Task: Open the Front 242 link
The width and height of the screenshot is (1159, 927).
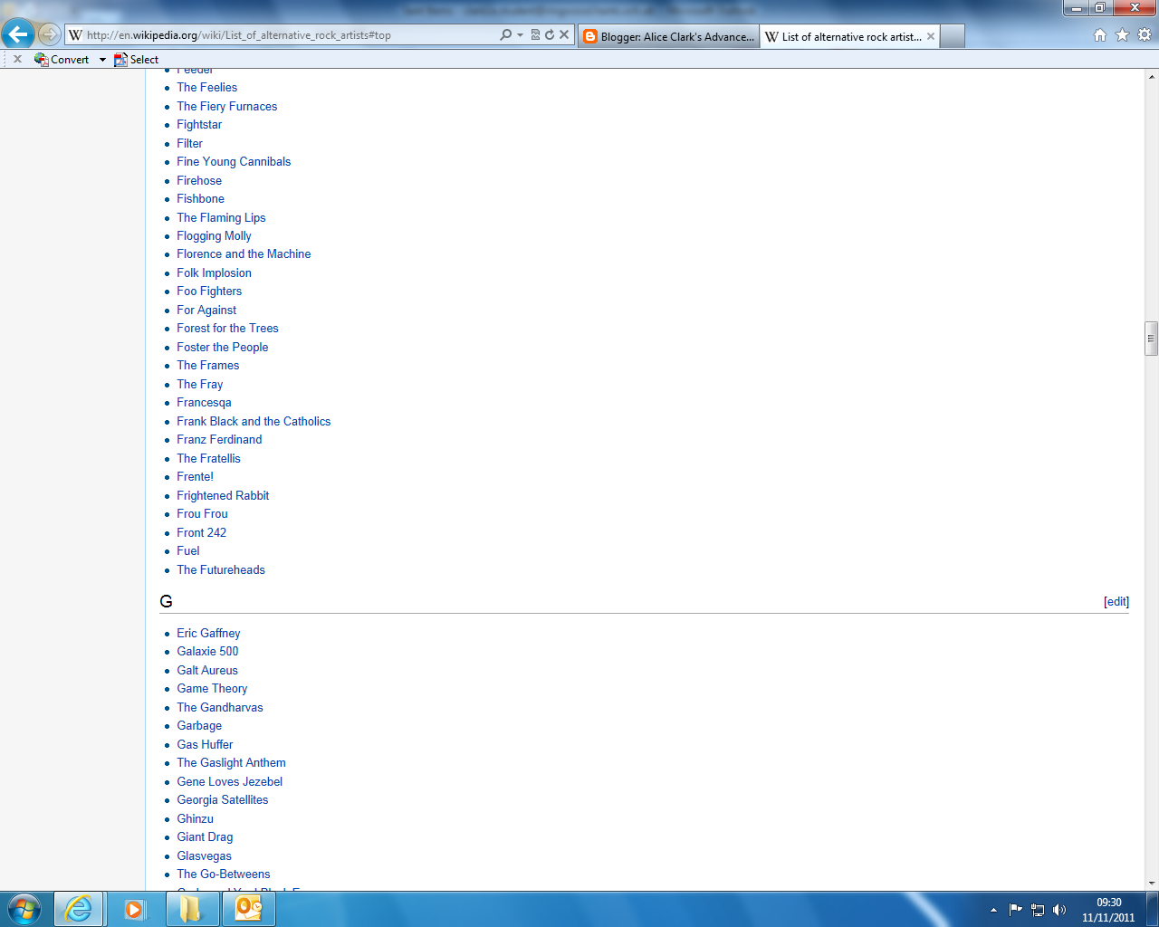Action: (201, 532)
